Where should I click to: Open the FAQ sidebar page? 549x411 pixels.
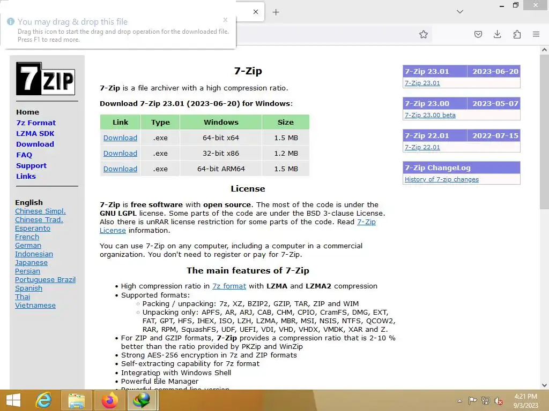pos(24,155)
